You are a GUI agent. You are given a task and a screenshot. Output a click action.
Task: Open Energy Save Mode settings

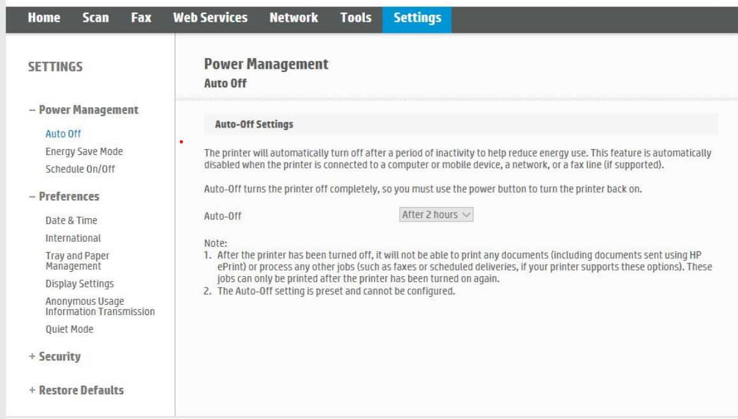[x=84, y=152]
